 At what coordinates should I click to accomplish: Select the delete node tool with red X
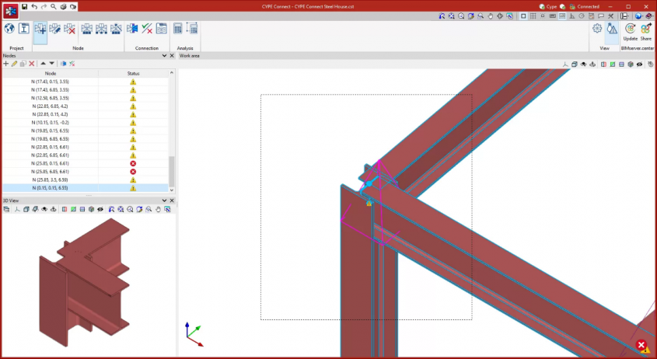tap(69, 29)
